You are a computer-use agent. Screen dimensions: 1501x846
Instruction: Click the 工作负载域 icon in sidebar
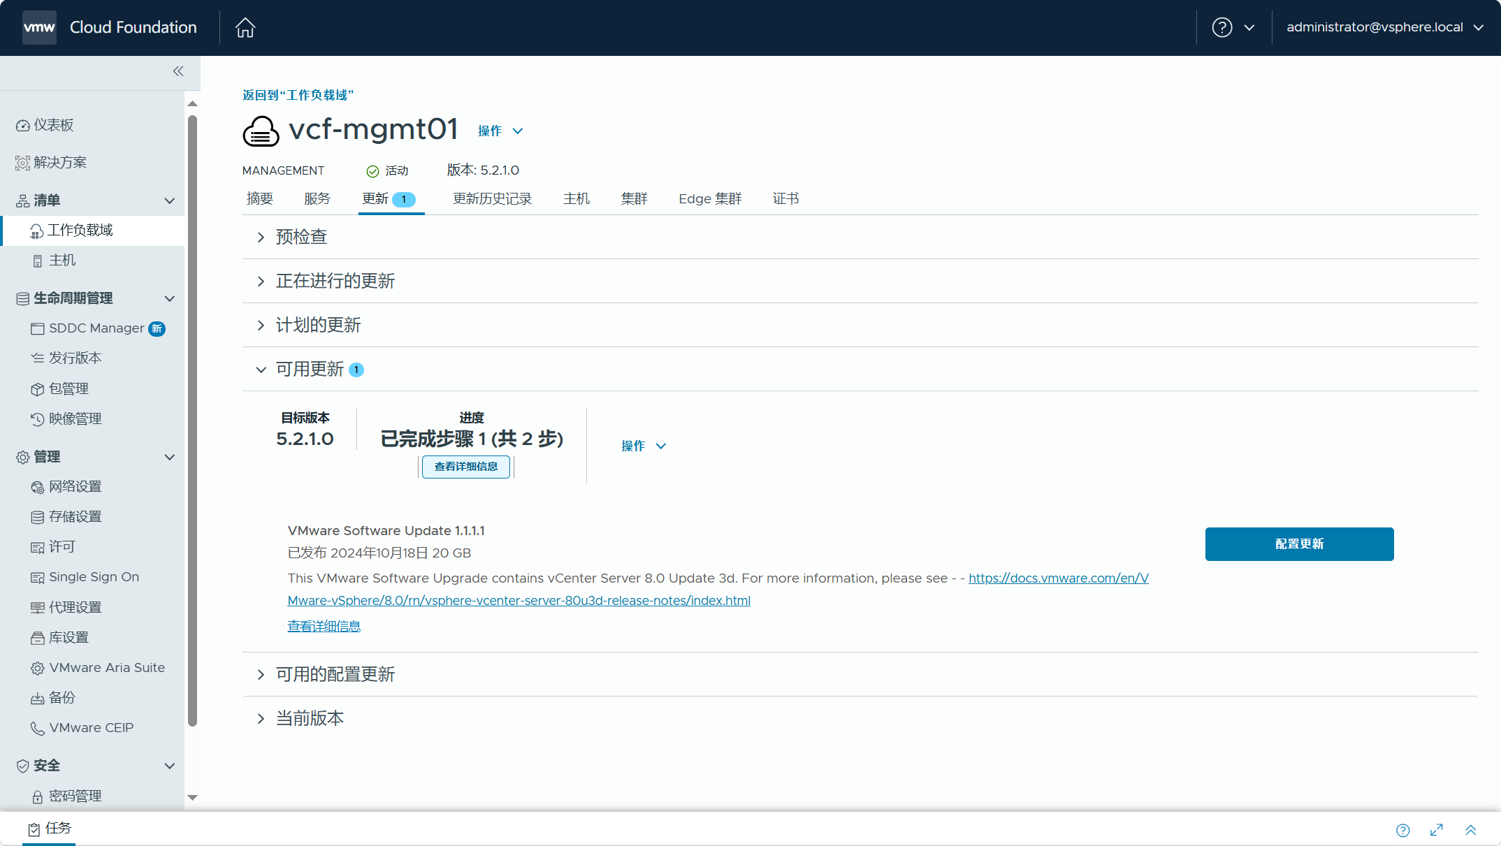36,230
